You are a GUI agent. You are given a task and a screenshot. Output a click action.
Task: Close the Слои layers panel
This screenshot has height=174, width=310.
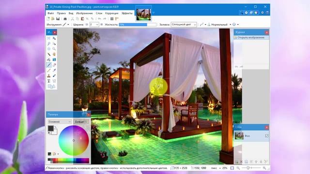coord(267,128)
